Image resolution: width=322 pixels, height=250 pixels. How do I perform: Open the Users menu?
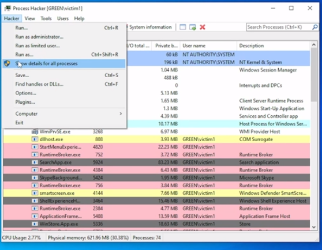point(63,18)
